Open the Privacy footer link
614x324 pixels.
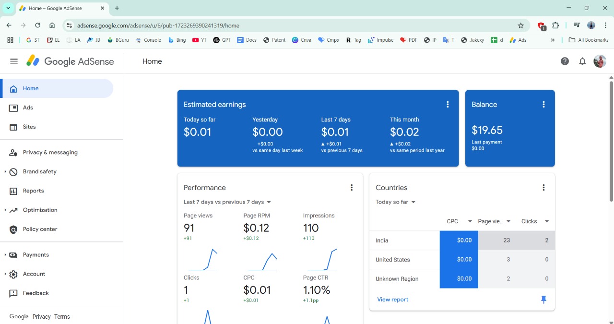click(x=42, y=316)
